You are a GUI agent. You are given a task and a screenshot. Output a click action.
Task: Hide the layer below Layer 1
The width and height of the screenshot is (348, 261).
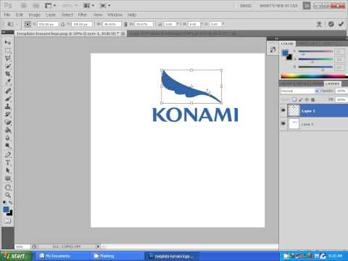tap(283, 124)
